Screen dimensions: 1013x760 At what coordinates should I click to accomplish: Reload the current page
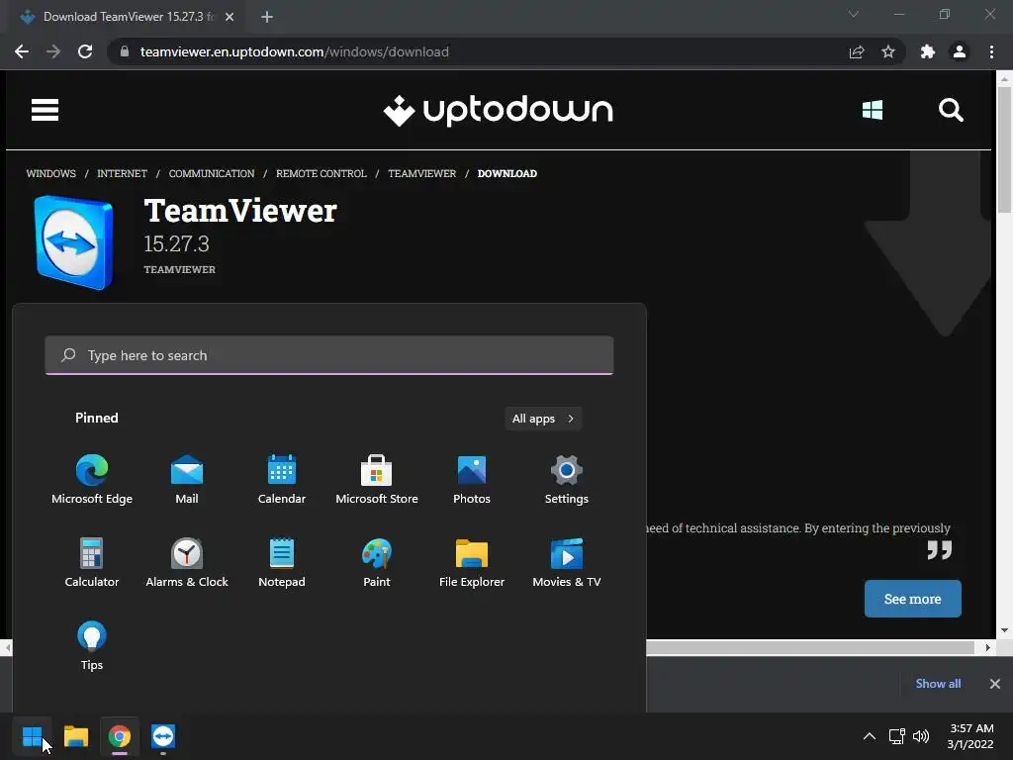tap(85, 51)
